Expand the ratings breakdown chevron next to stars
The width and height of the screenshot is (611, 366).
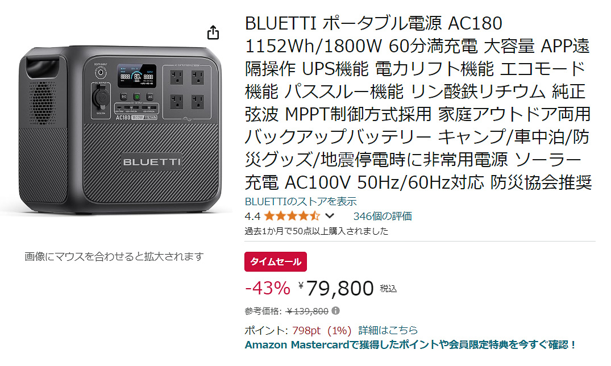pos(329,215)
